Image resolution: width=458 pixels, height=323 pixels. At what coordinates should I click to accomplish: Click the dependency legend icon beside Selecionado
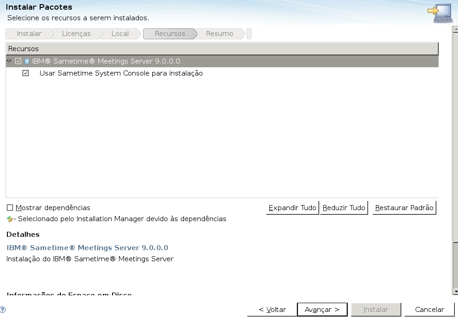pos(10,219)
